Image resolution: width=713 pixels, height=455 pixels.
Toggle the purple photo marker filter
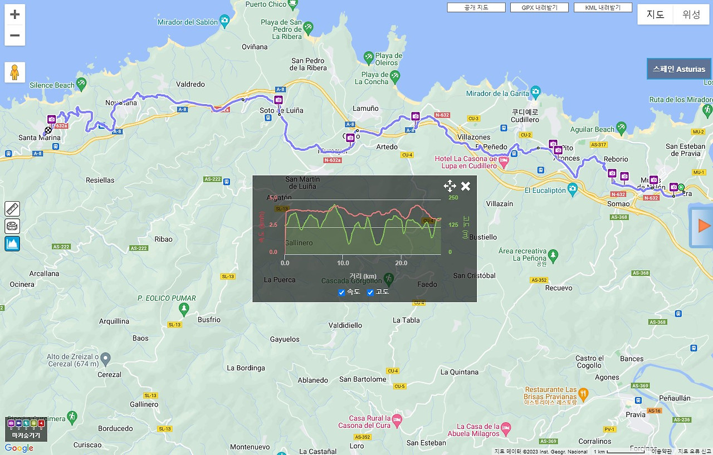tap(11, 424)
